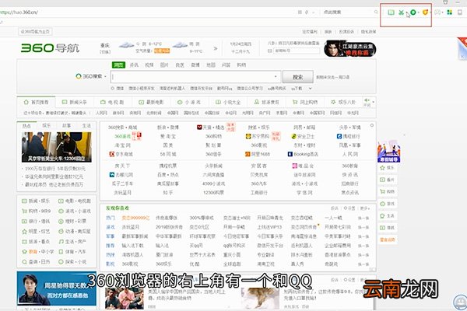The height and width of the screenshot is (311, 467).
Task: Click the magnifier icon in the browser search box
Action: (x=376, y=12)
